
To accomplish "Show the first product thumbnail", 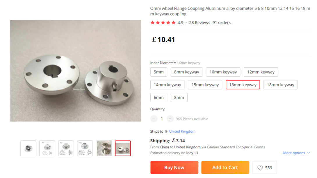I will [28, 148].
